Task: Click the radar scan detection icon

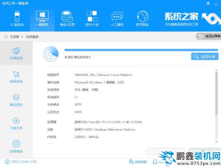Action: click(x=51, y=54)
